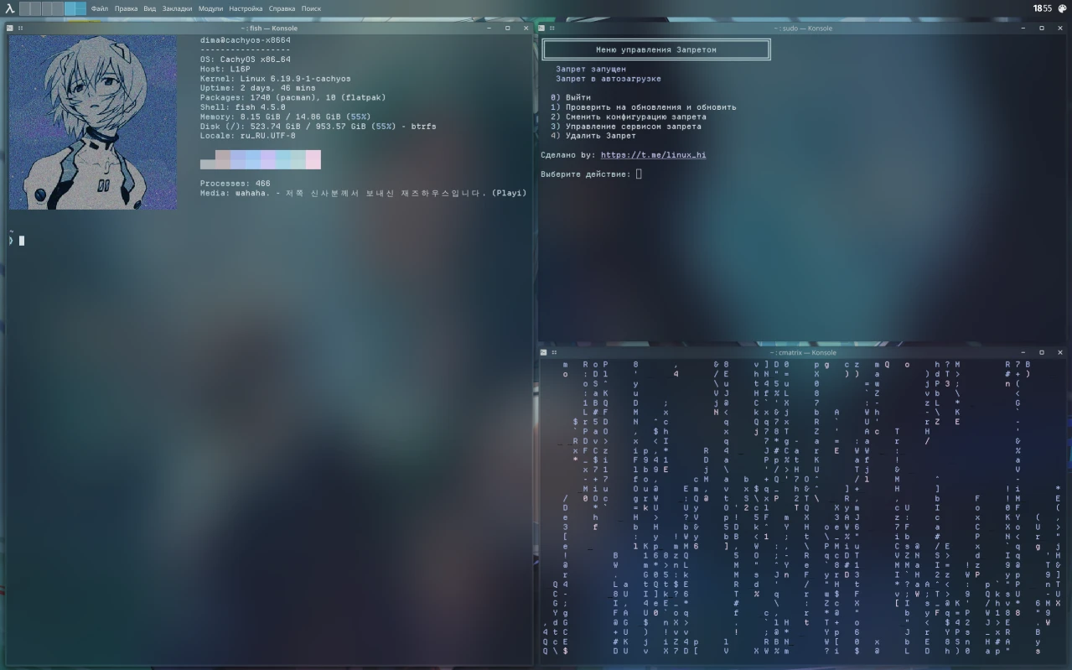Click the "dima@cachyos-x8664" user line
Screen dimensions: 1072x670
[246, 40]
